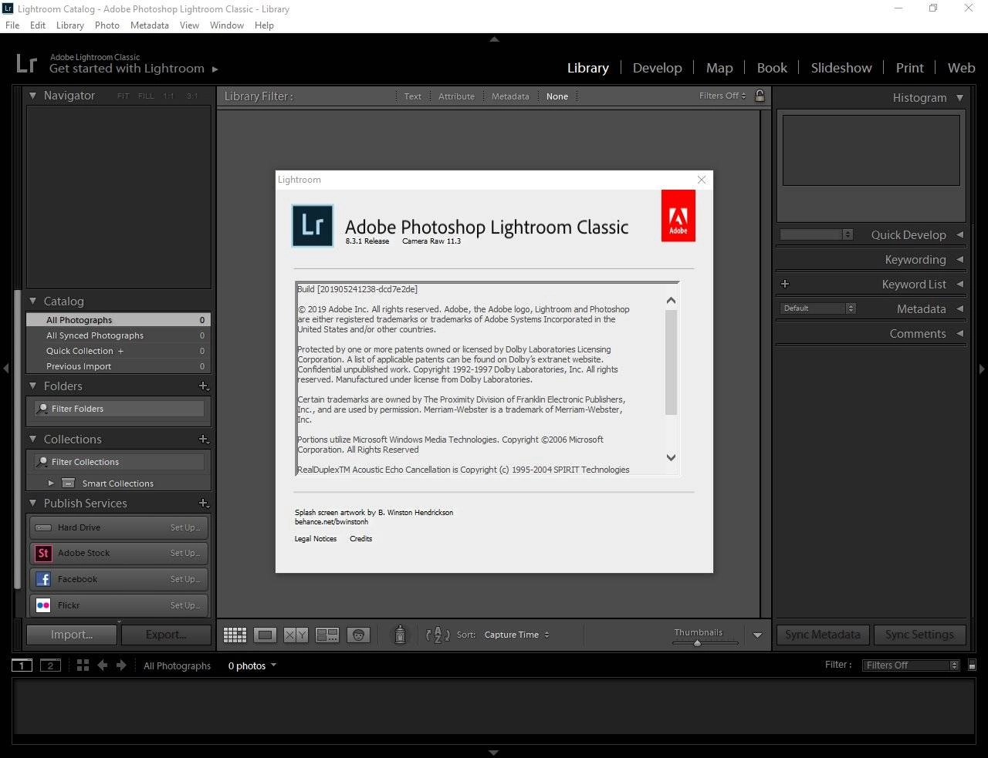Screen dimensions: 988x758
Task: Select the None library filter
Action: 557,96
